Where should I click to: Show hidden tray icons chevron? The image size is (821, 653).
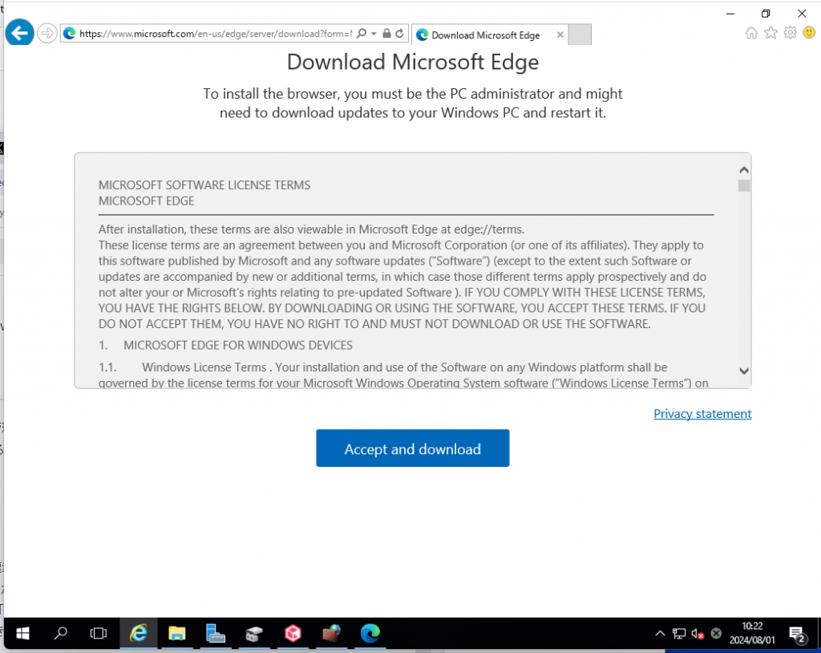point(660,634)
